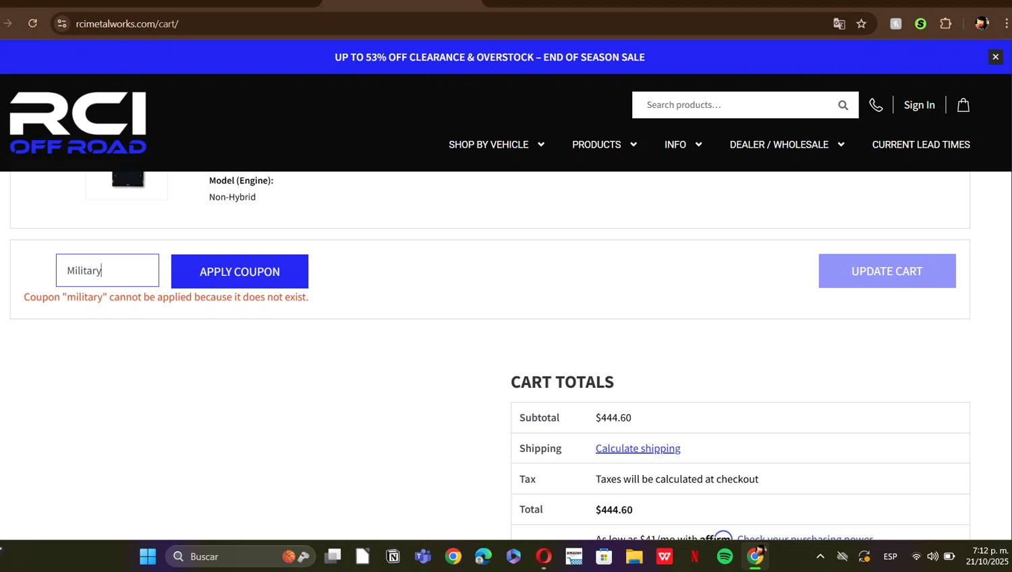Click the $444.60 subtotal value
The height and width of the screenshot is (572, 1012).
coord(613,418)
